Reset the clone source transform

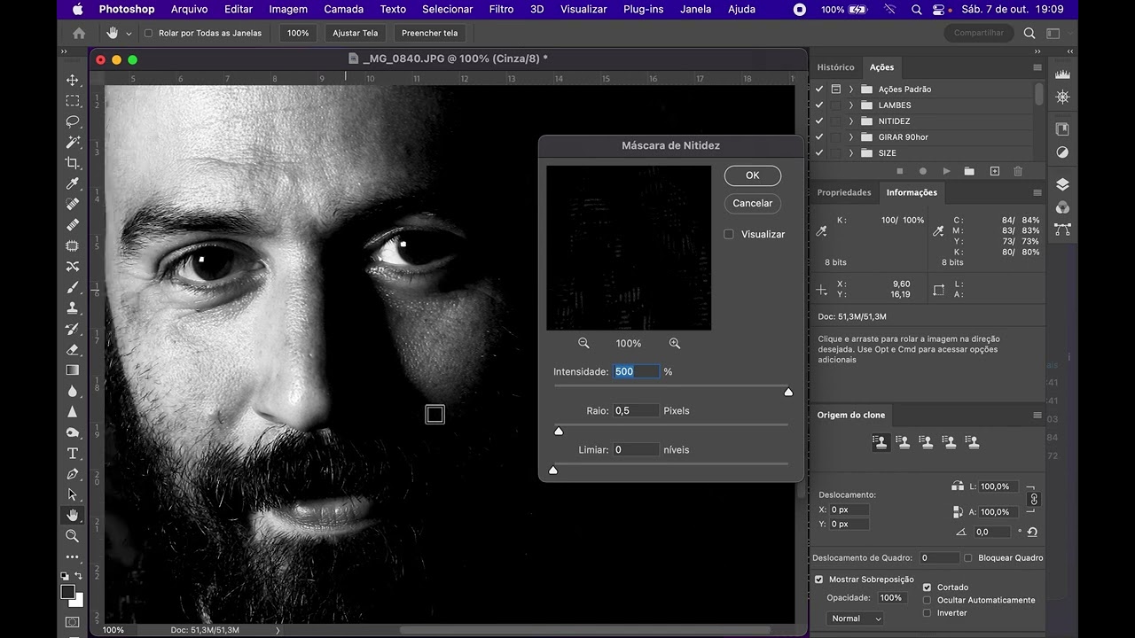pos(1032,532)
